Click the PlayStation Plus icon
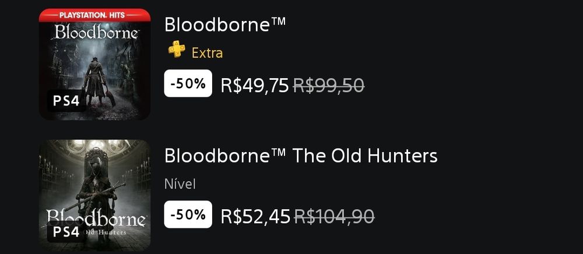Image resolution: width=583 pixels, height=254 pixels. (177, 51)
